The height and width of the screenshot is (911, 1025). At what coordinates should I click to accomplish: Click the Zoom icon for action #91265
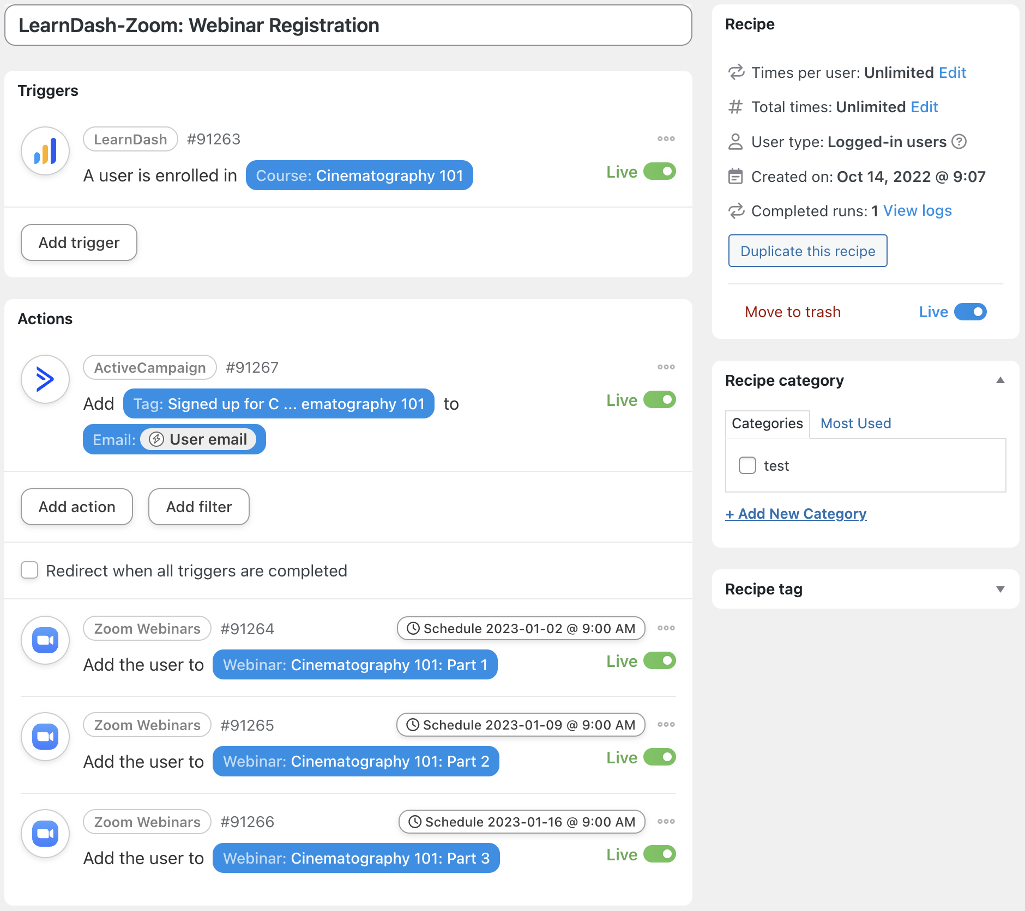coord(45,737)
